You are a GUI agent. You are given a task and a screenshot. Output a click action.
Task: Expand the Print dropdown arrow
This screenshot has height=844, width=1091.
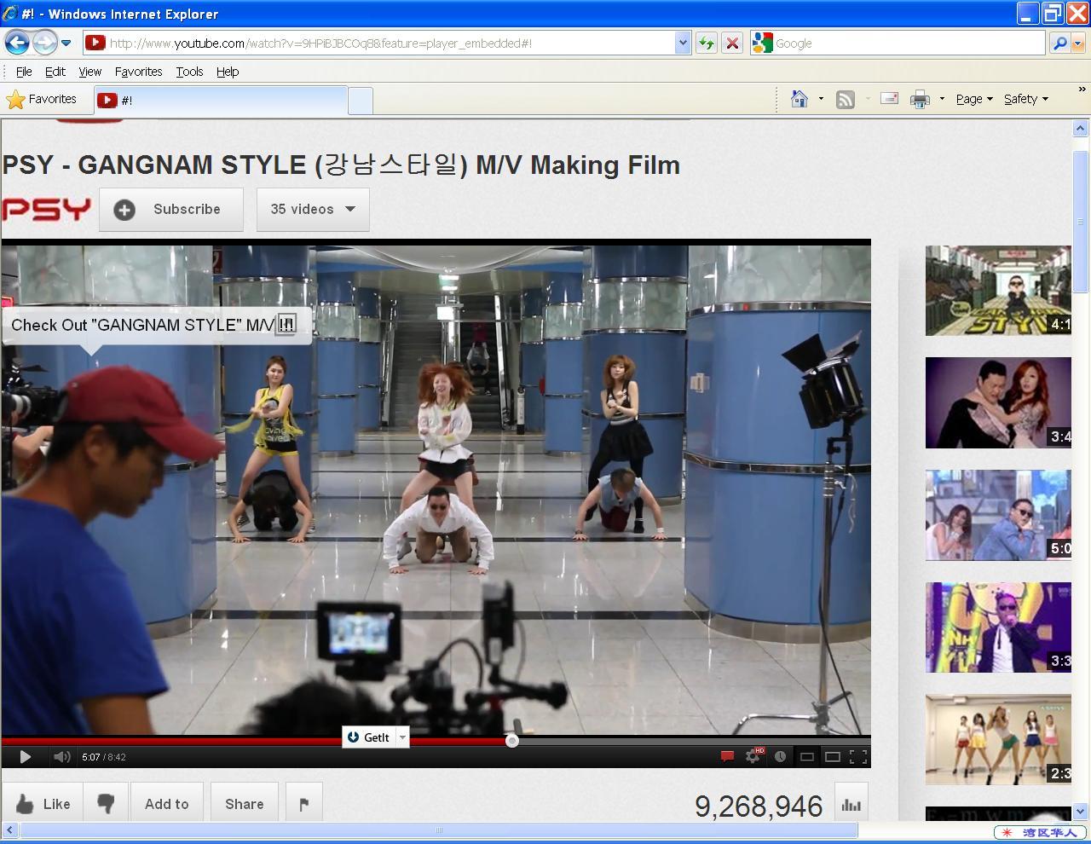click(x=942, y=99)
